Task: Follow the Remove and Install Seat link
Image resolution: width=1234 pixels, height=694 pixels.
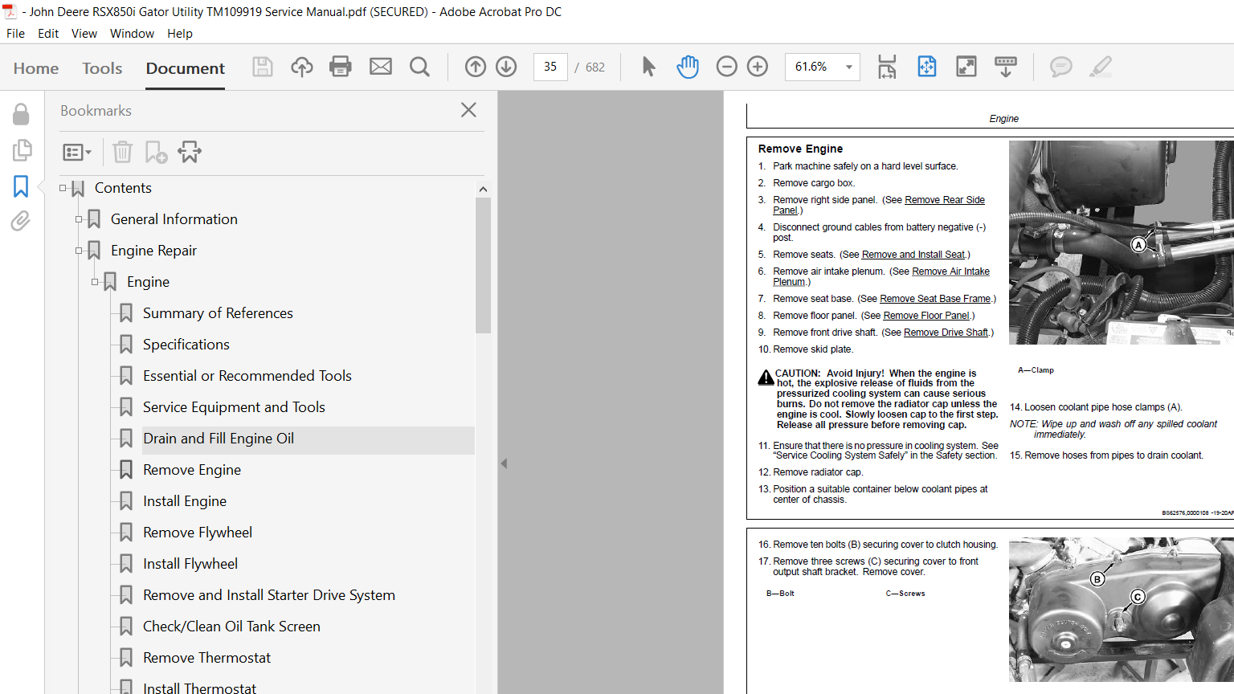Action: pyautogui.click(x=913, y=255)
